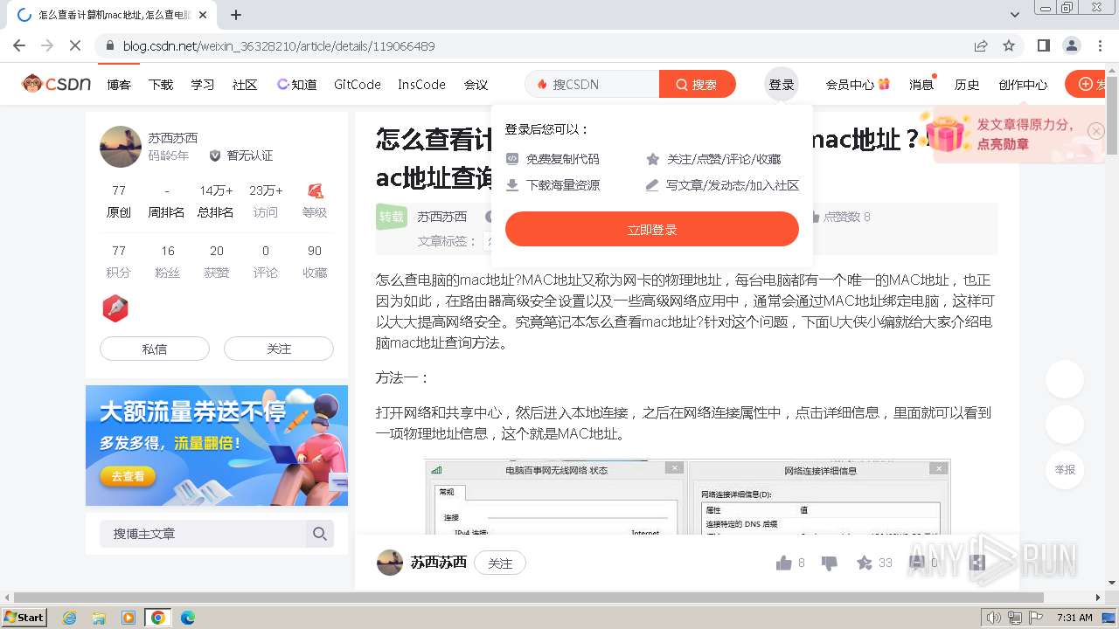Click 关注 in bottom article toolbar
The image size is (1119, 629).
tap(500, 563)
